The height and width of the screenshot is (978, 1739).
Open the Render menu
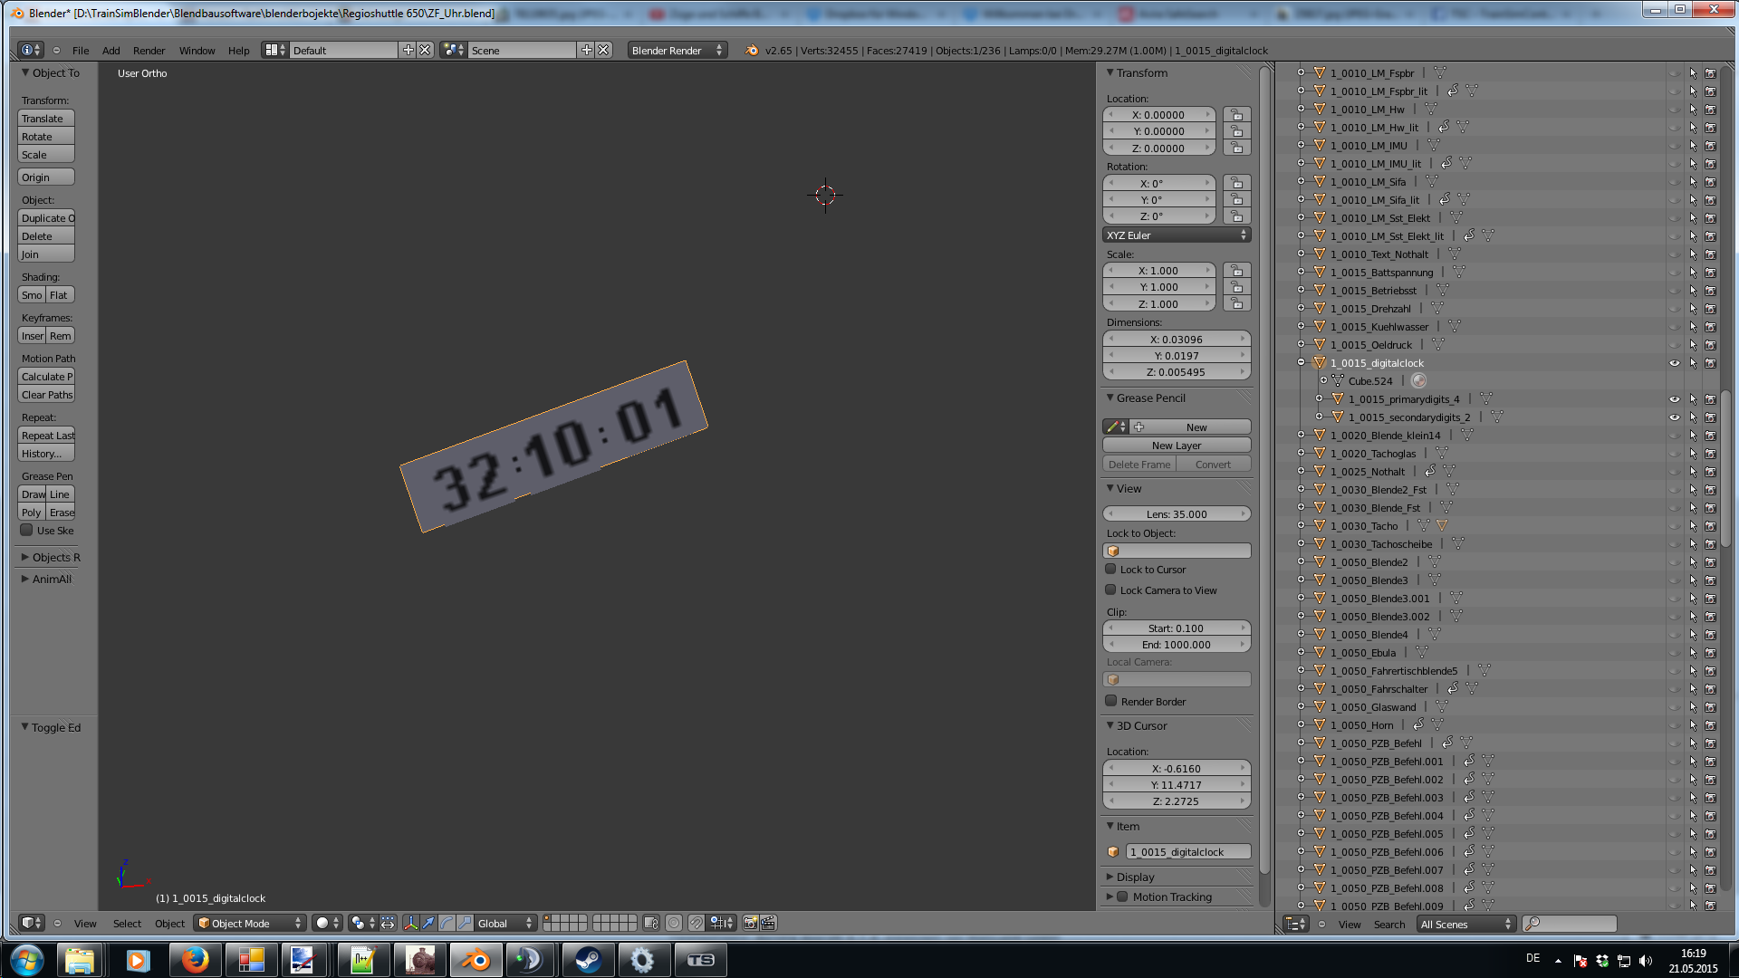149,51
